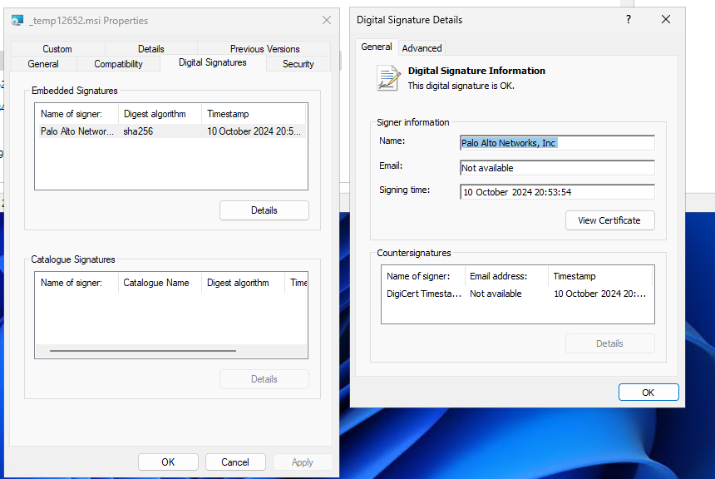The image size is (715, 479).
Task: Click Name of signer header in Catalogue Signatures
Action: pyautogui.click(x=76, y=283)
